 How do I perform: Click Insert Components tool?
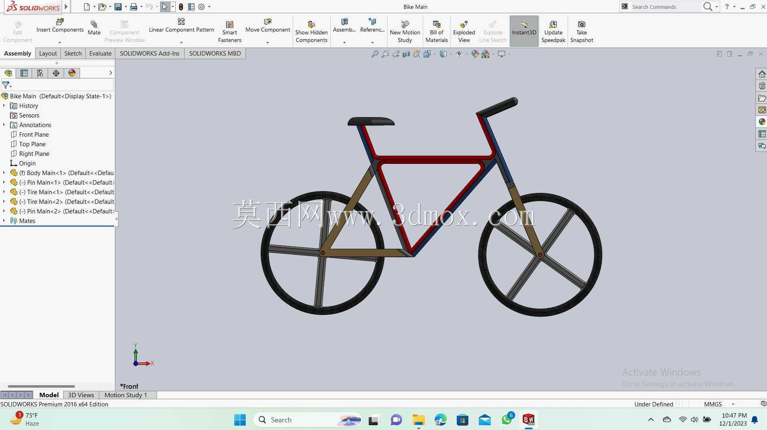[x=60, y=26]
